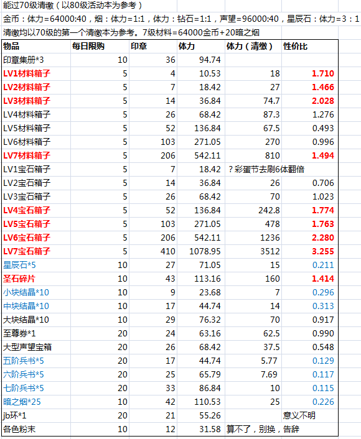Select the 1.710 ratio value
The image size is (361, 439).
click(x=323, y=73)
